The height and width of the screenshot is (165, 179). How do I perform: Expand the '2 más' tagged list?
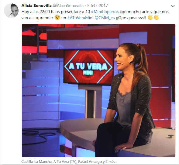coord(110,162)
